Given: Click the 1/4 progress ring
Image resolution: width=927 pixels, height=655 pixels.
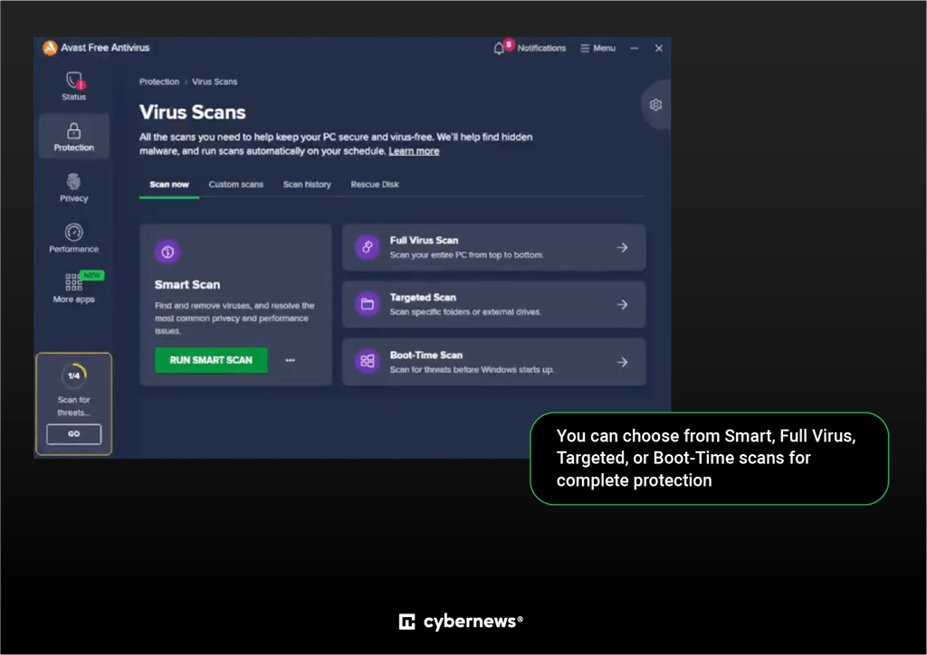Looking at the screenshot, I should (74, 375).
